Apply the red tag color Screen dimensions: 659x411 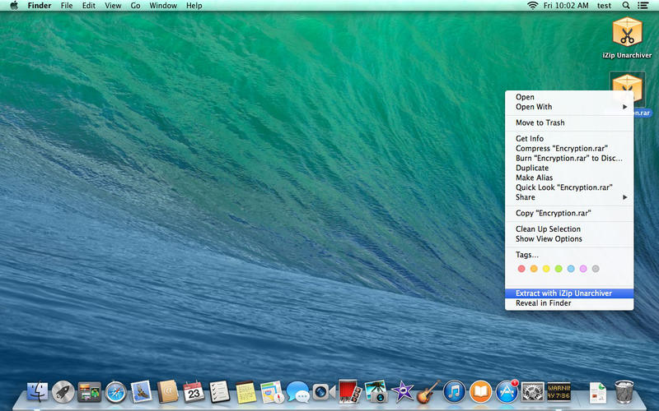(x=521, y=269)
